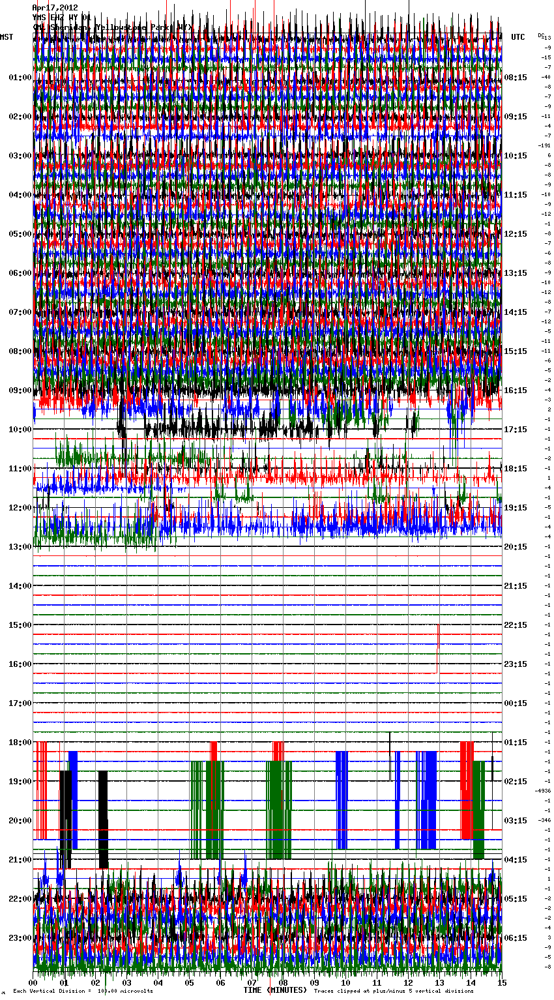Click the 08:15 UTC time label
The image size is (554, 1000).
pyautogui.click(x=516, y=78)
